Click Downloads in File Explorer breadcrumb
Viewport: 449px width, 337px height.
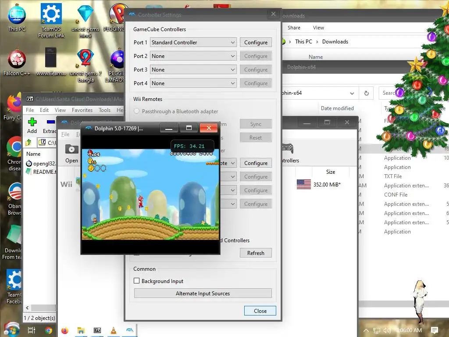(x=335, y=42)
